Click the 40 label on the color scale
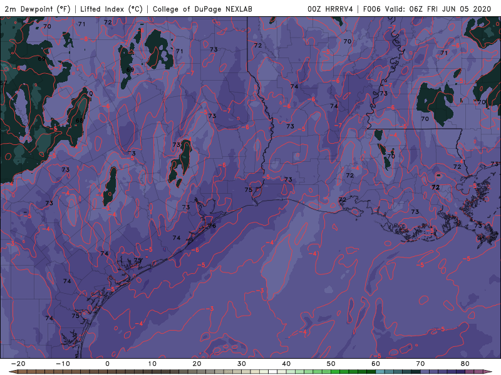This screenshot has width=501, height=375. pos(286,364)
